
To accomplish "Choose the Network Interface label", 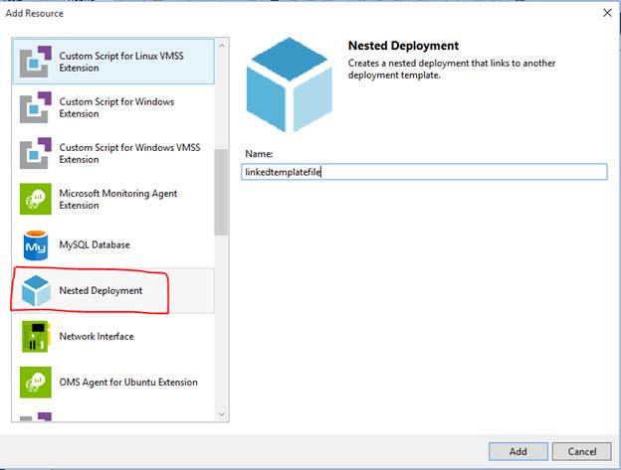I will coord(97,337).
